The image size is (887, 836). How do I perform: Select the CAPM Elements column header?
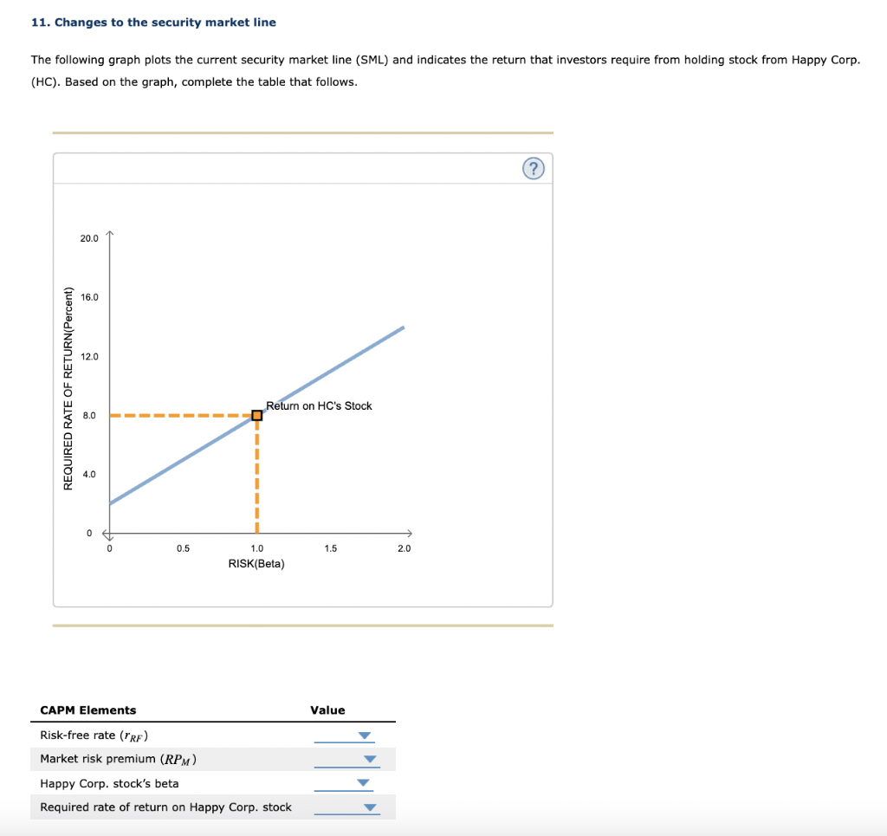point(87,710)
